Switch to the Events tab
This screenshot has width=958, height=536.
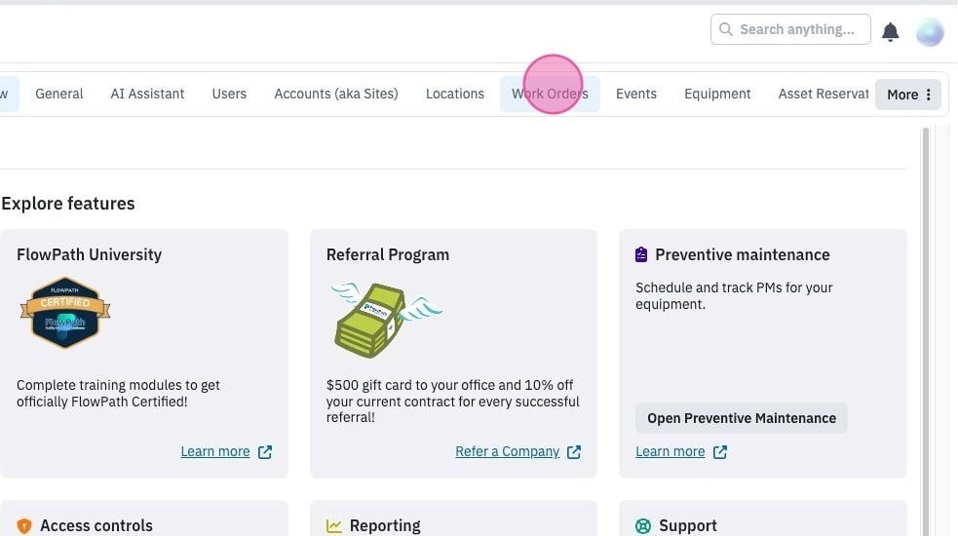pyautogui.click(x=636, y=94)
